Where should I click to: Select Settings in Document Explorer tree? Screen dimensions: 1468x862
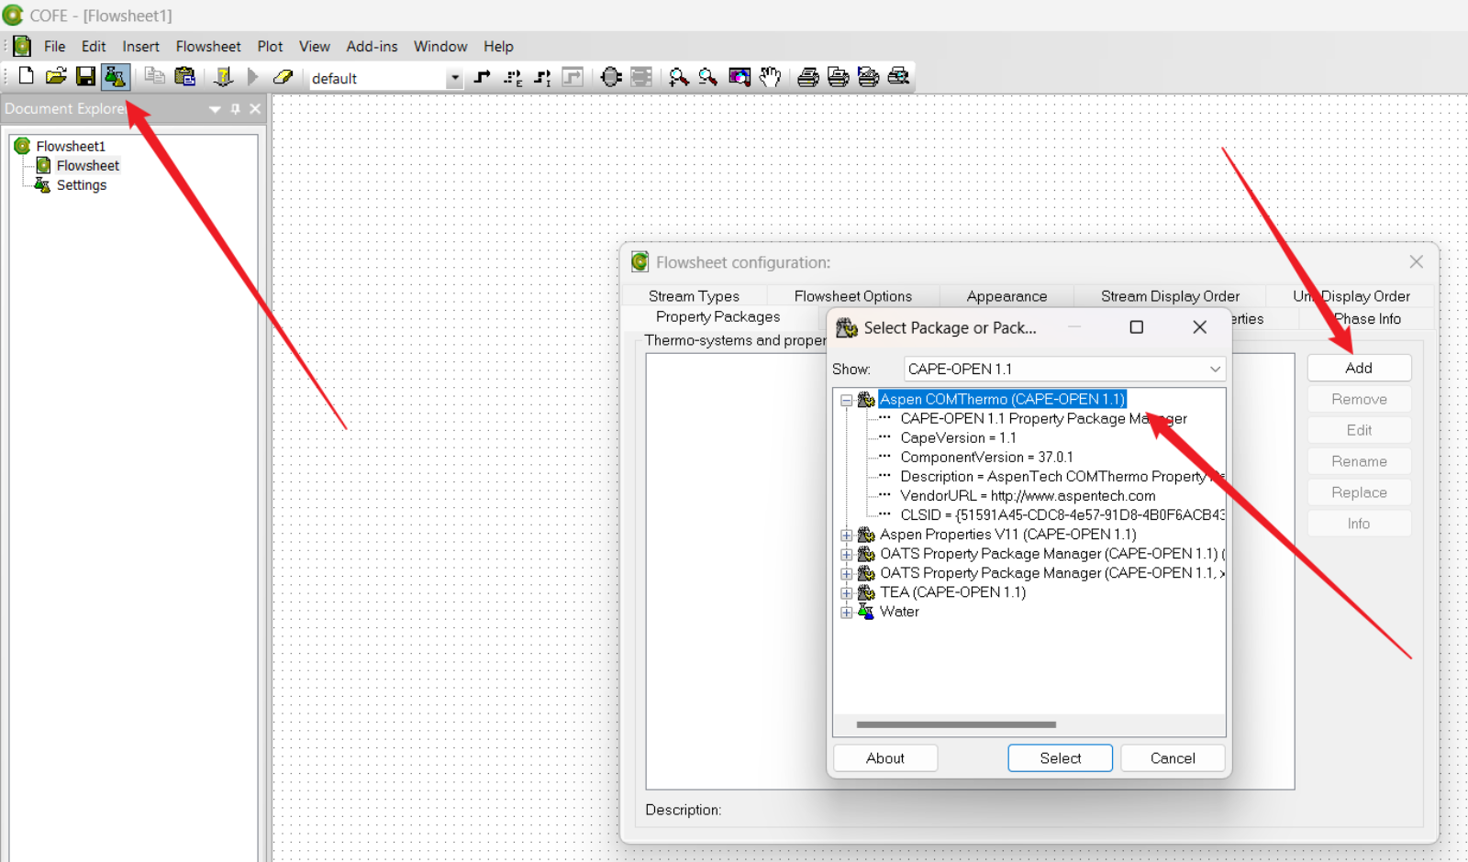pos(82,185)
